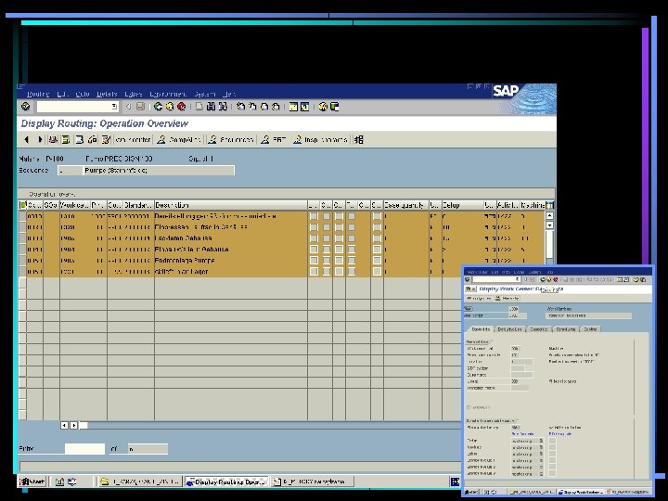Click the previous-entry left arrow in application toolbar
This screenshot has height=501, width=668.
pos(26,139)
